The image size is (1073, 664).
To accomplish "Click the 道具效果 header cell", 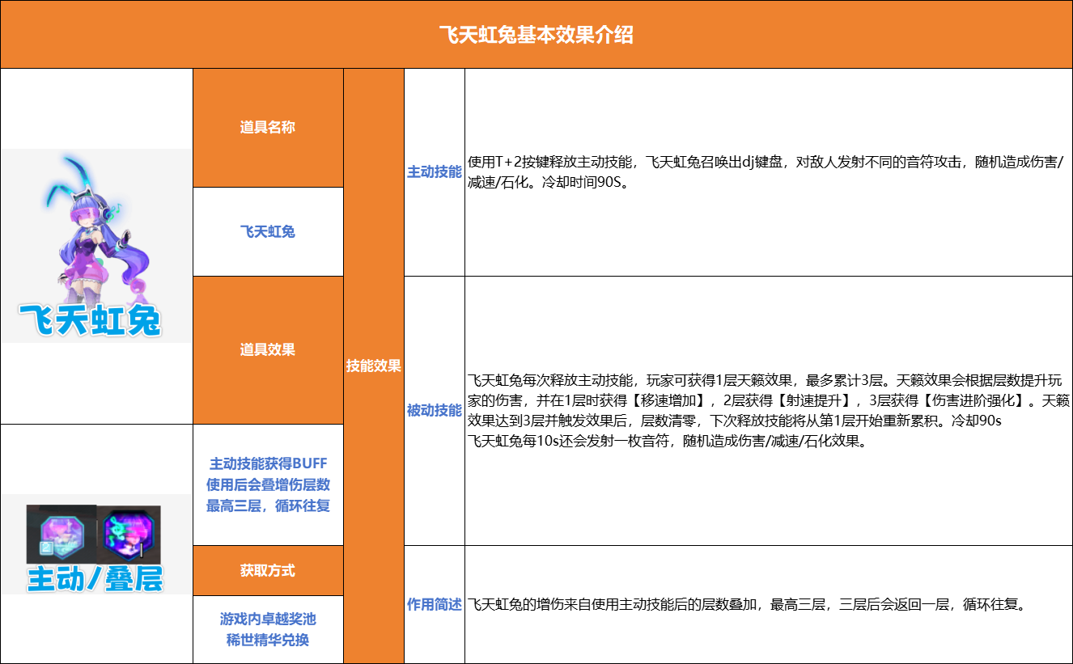I will click(x=268, y=350).
